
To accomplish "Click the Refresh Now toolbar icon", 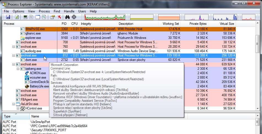I will 17,17.
